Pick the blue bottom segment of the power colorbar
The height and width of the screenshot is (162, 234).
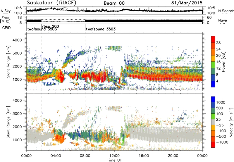[x=213, y=84]
